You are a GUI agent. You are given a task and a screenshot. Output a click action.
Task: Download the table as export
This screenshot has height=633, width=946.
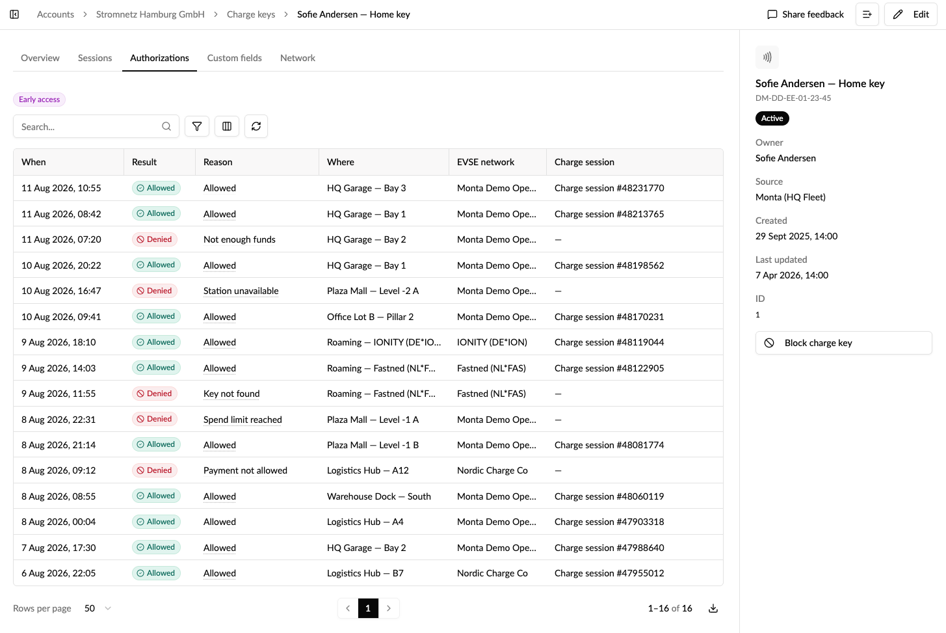tap(713, 608)
